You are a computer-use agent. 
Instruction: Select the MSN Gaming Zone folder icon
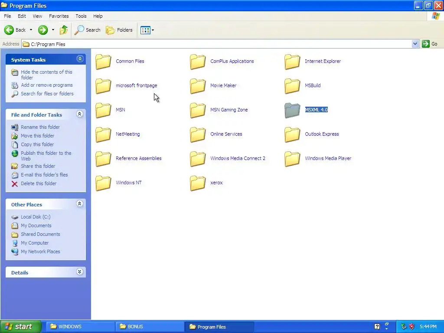tap(198, 110)
